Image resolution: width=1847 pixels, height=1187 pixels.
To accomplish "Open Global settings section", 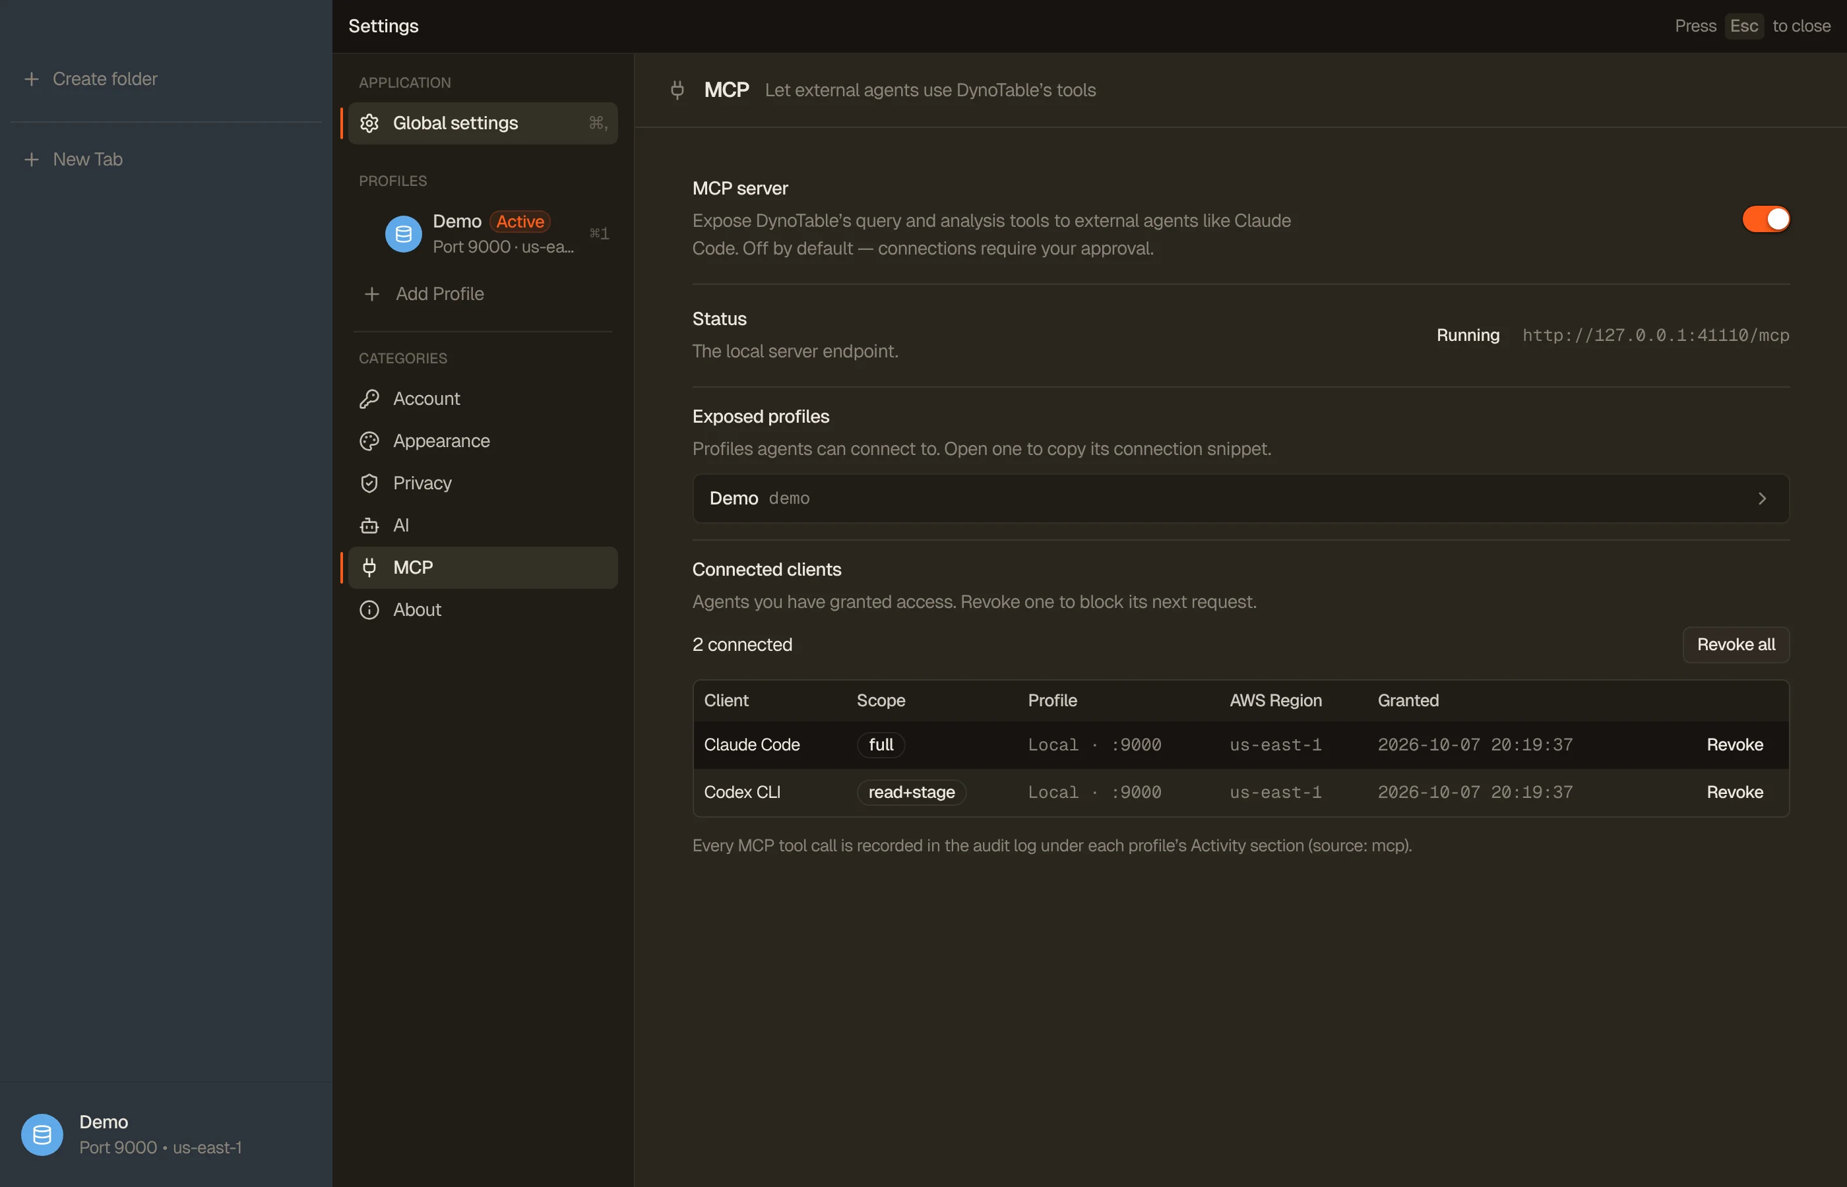I will pyautogui.click(x=483, y=123).
